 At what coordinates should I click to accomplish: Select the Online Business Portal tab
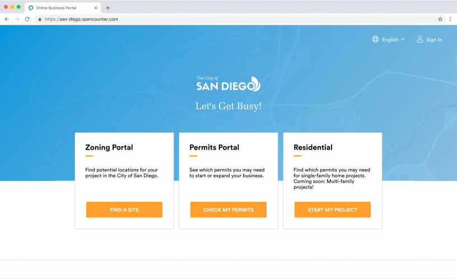63,8
